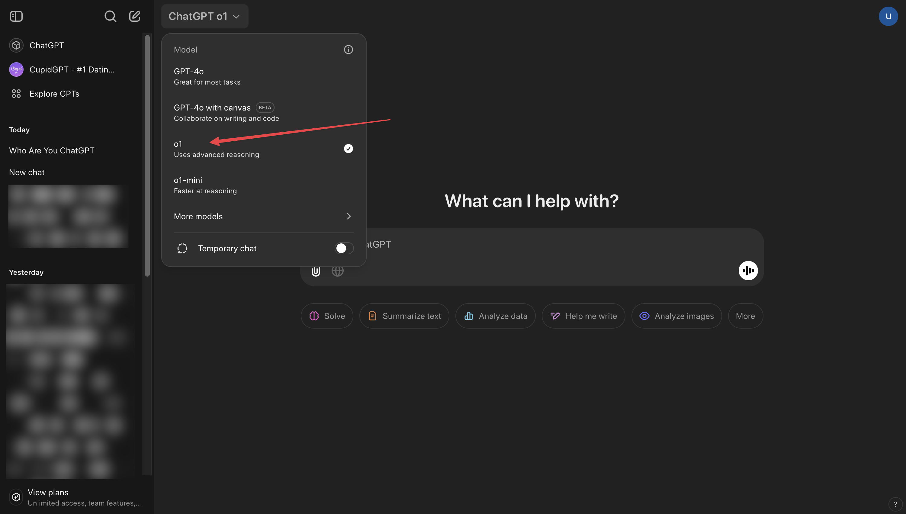Collapse the sidebar with the panel icon
This screenshot has height=514, width=906.
[16, 16]
